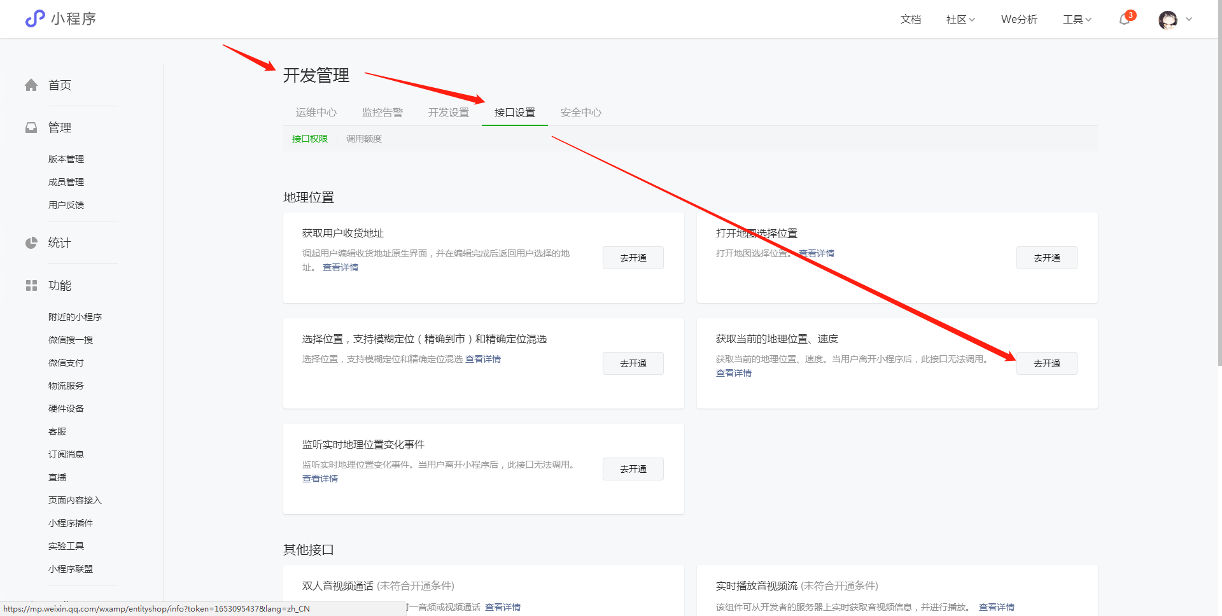Click the page vertical scrollbar
Screen dimensions: 1222x616
[1219, 185]
